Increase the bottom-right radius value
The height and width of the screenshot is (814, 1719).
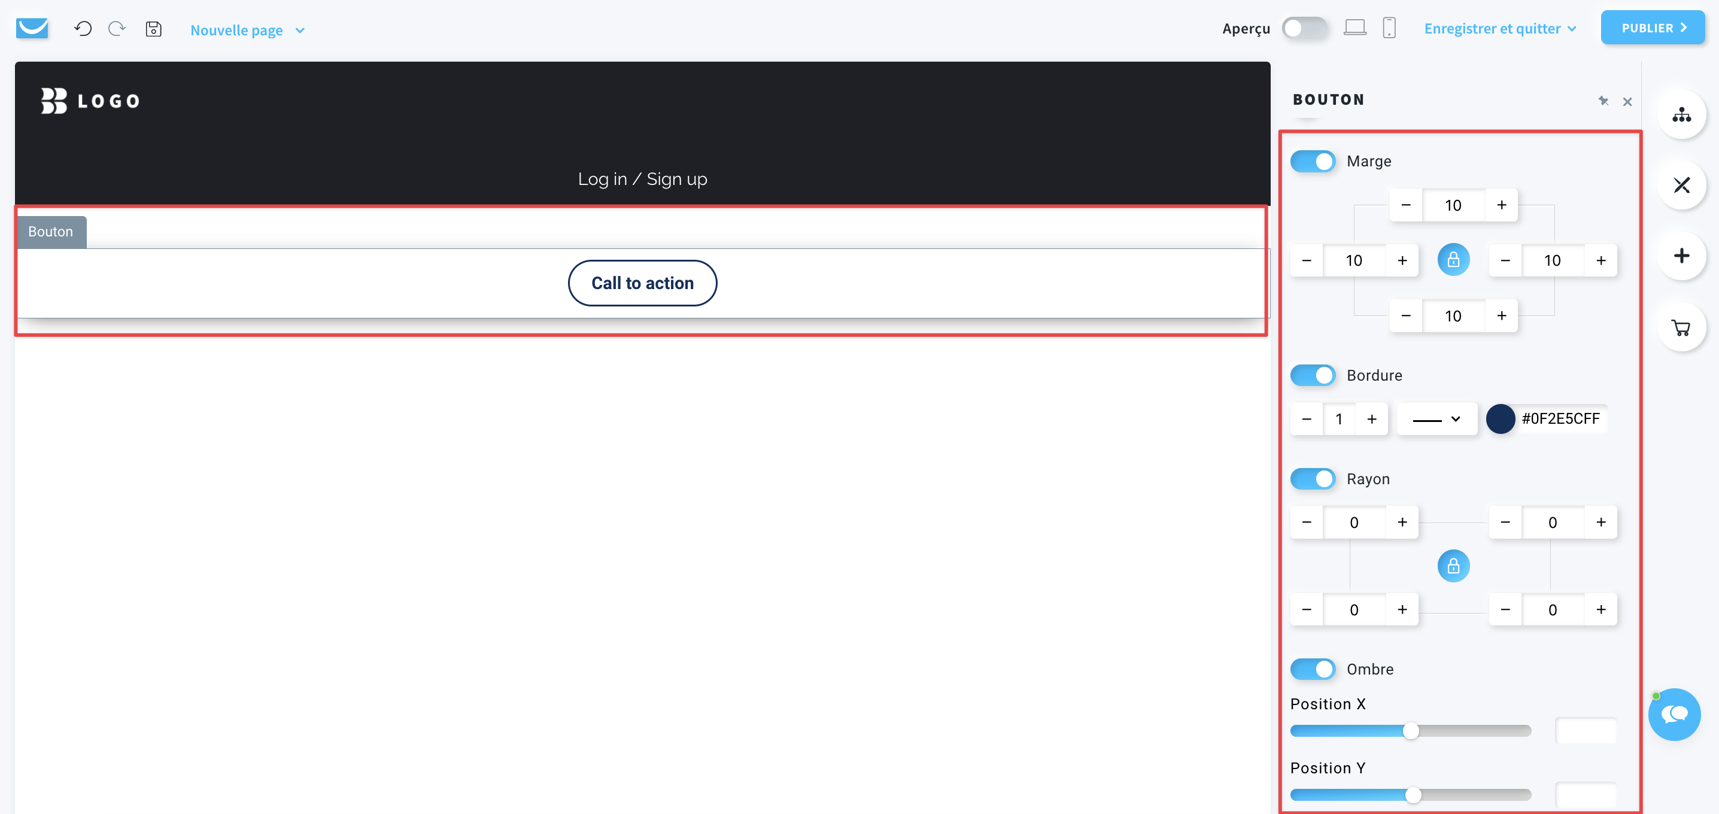[1601, 610]
